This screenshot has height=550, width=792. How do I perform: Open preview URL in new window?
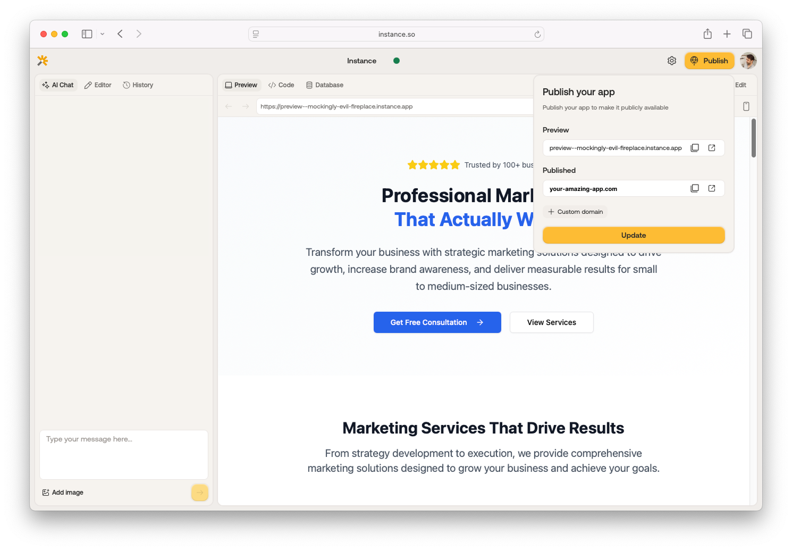[712, 148]
